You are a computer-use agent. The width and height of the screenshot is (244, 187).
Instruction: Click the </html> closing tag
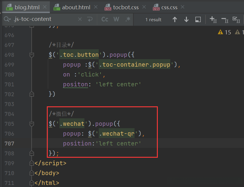pos(47,183)
